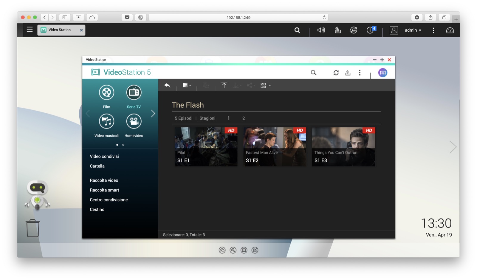Image resolution: width=477 pixels, height=280 pixels.
Task: Click the "5 Episodi" label
Action: pos(184,118)
